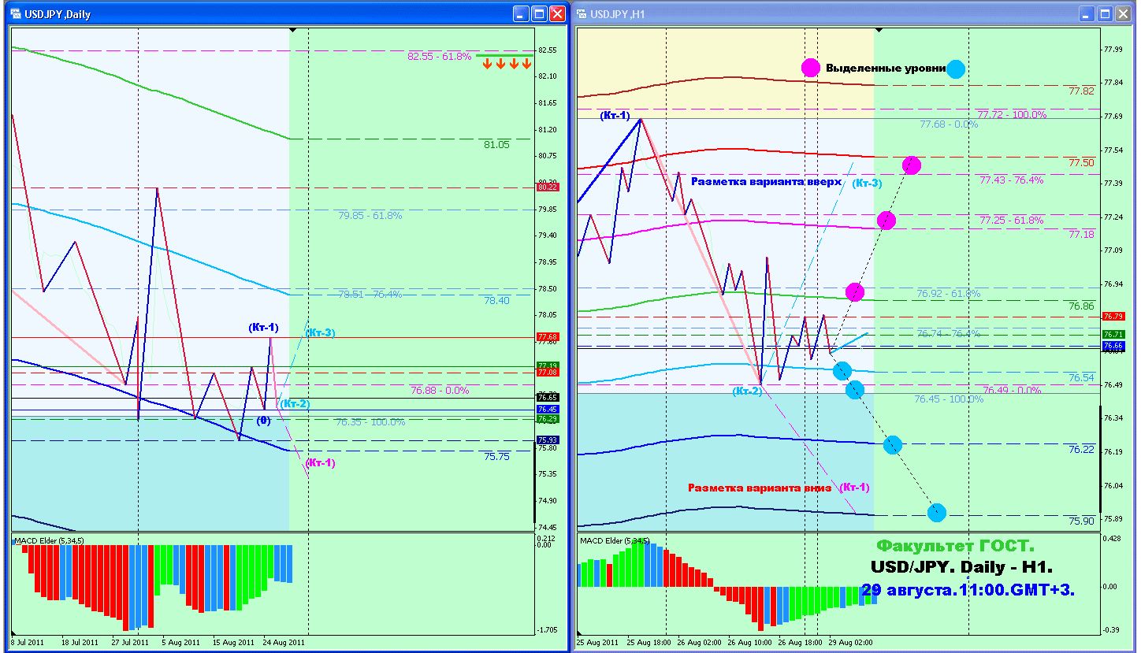
Task: Click the green 76.71 price tag on H1 axis
Action: pyautogui.click(x=1113, y=335)
